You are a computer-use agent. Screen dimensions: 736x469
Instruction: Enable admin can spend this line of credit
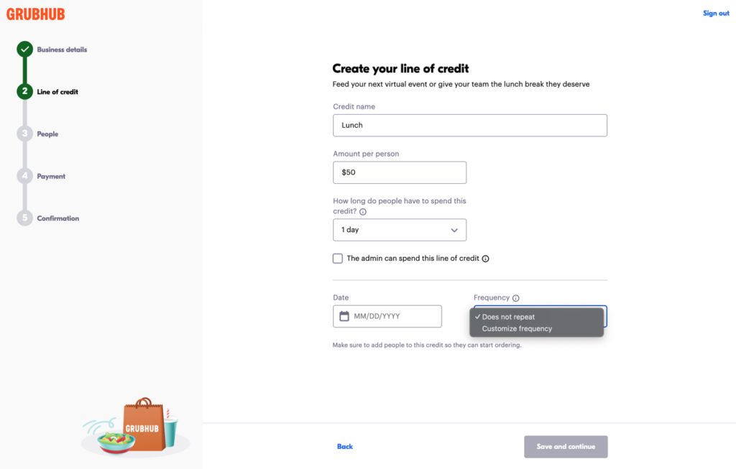point(338,259)
